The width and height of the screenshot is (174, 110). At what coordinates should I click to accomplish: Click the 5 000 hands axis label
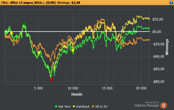point(38,88)
